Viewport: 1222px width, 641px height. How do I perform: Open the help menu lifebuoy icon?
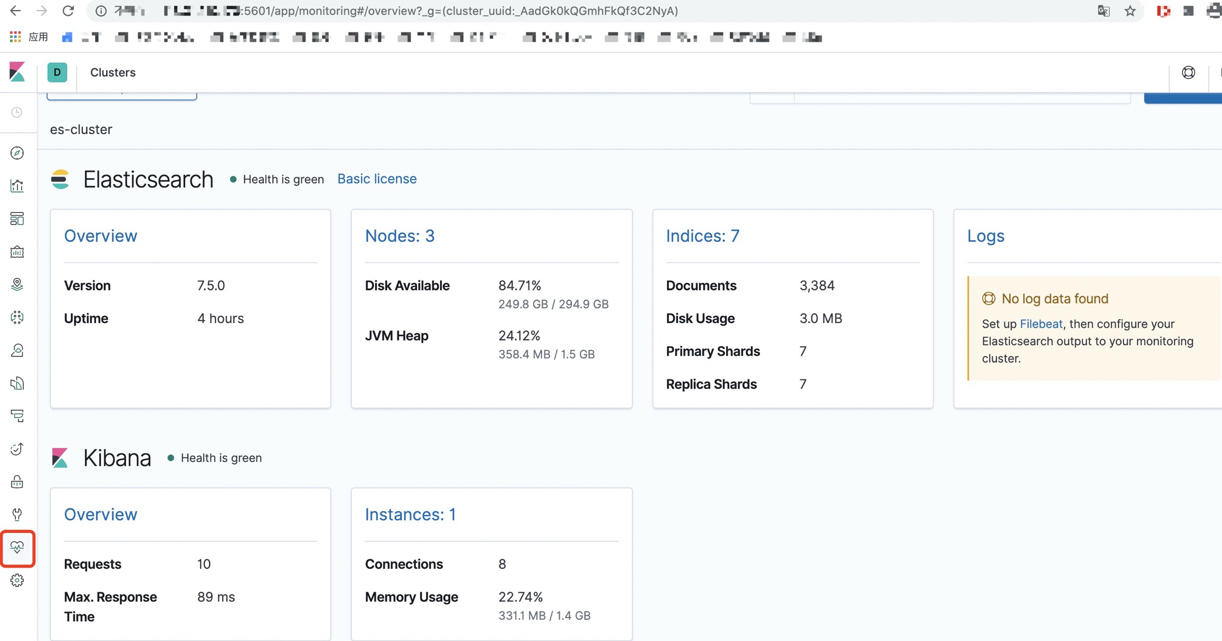click(x=1188, y=72)
